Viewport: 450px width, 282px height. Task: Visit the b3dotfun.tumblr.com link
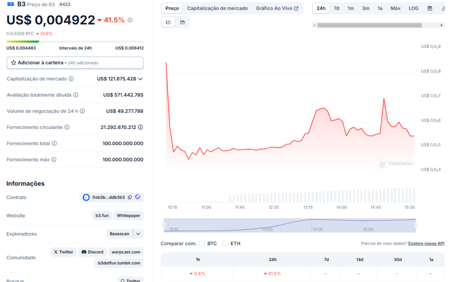(119, 263)
